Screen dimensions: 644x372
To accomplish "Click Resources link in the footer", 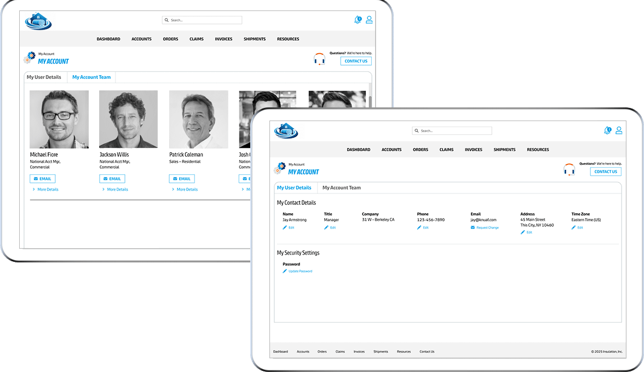I will point(404,352).
